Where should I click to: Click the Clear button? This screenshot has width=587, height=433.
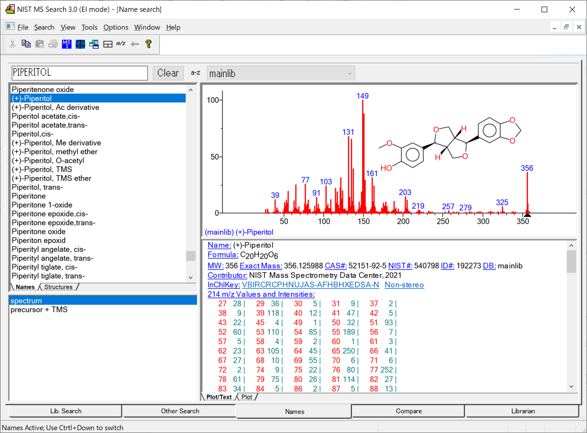tap(168, 73)
